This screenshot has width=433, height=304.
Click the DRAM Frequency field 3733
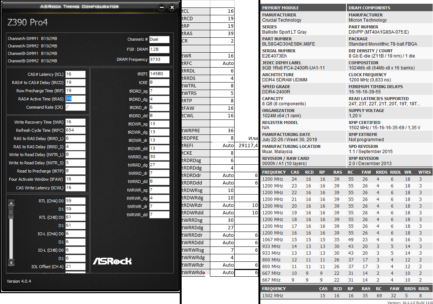(x=159, y=59)
